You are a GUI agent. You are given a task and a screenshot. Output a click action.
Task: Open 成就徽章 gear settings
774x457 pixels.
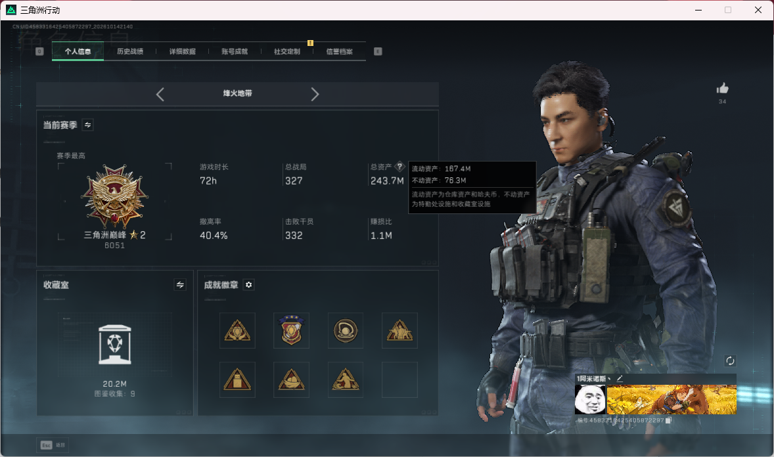pyautogui.click(x=249, y=285)
